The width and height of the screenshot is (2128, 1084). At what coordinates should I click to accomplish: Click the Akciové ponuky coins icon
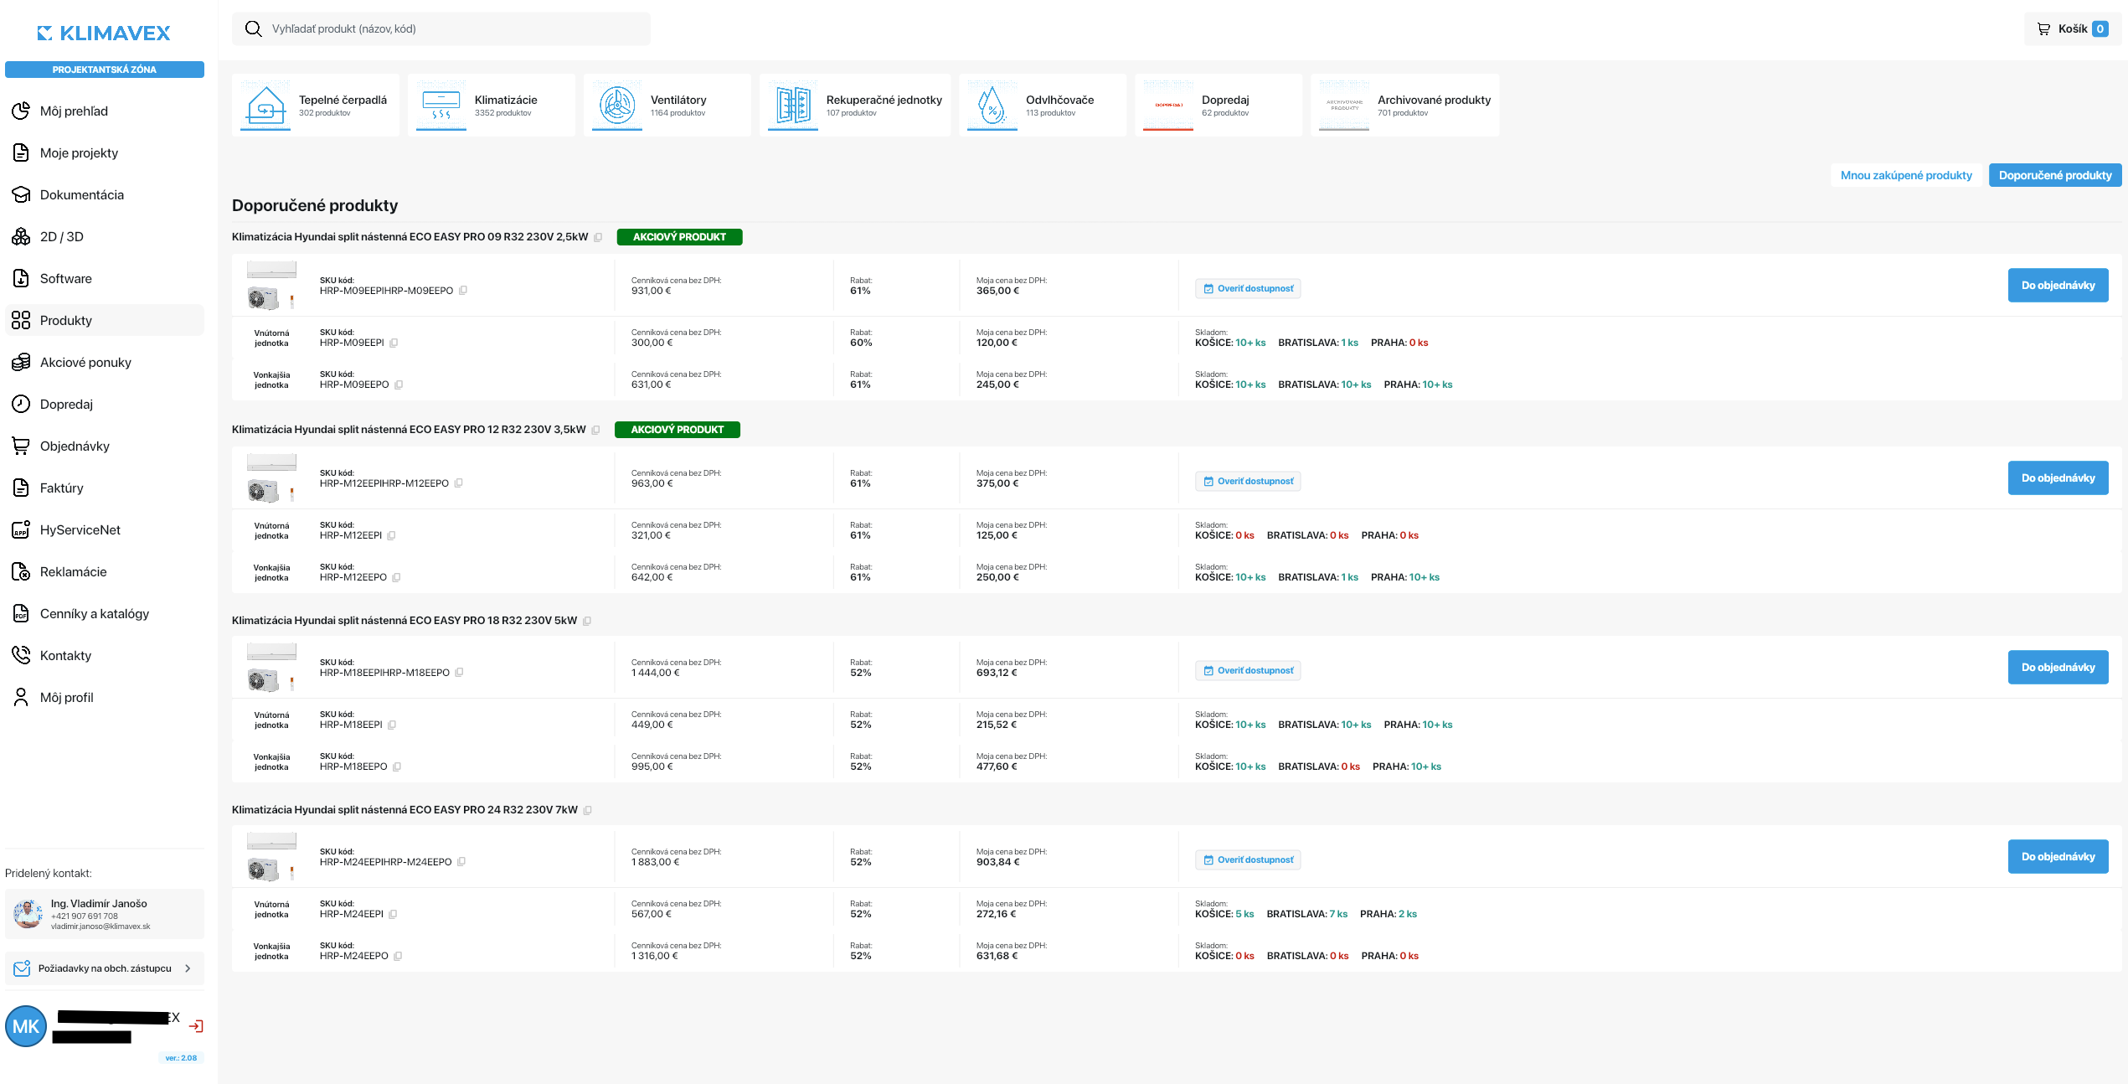click(x=21, y=362)
